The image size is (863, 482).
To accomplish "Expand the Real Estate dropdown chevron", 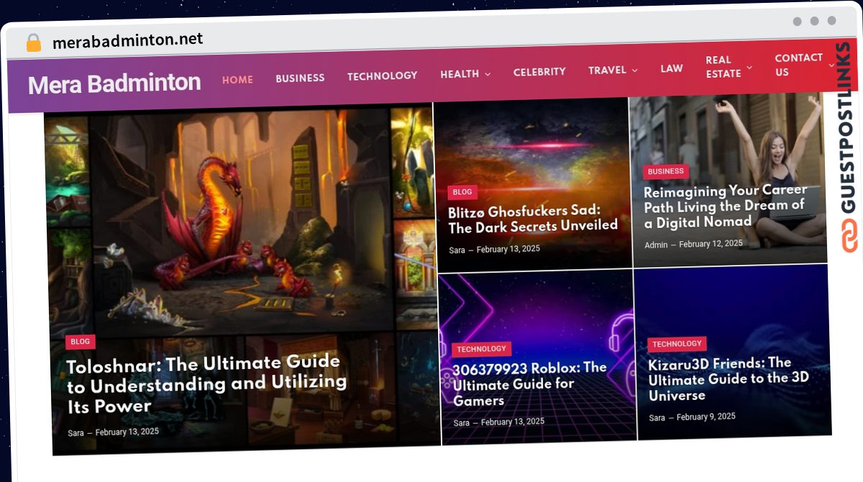I will coord(749,68).
